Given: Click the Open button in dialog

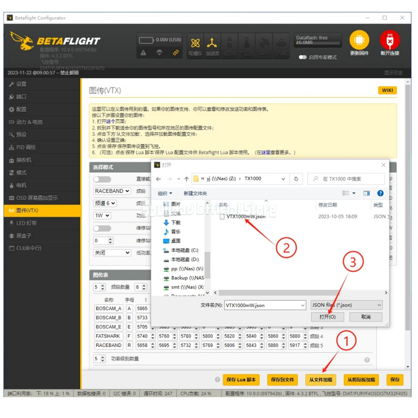Looking at the screenshot, I should 327,317.
